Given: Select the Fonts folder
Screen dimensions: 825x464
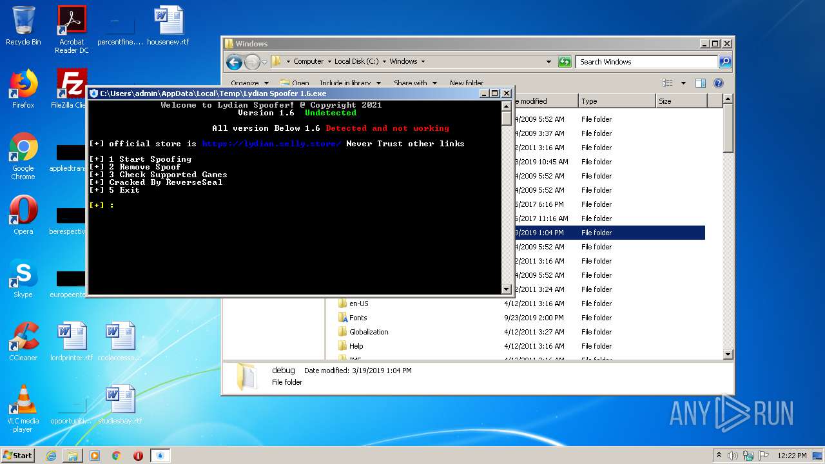Looking at the screenshot, I should (358, 318).
